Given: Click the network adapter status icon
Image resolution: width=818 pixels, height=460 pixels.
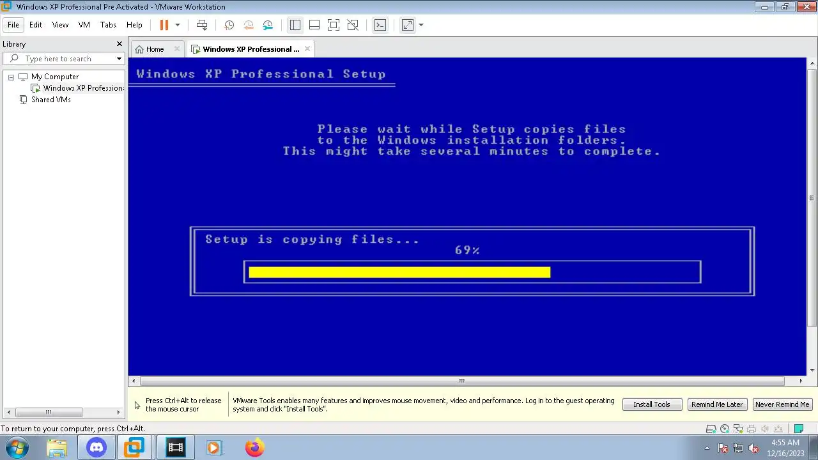Looking at the screenshot, I should [x=738, y=429].
